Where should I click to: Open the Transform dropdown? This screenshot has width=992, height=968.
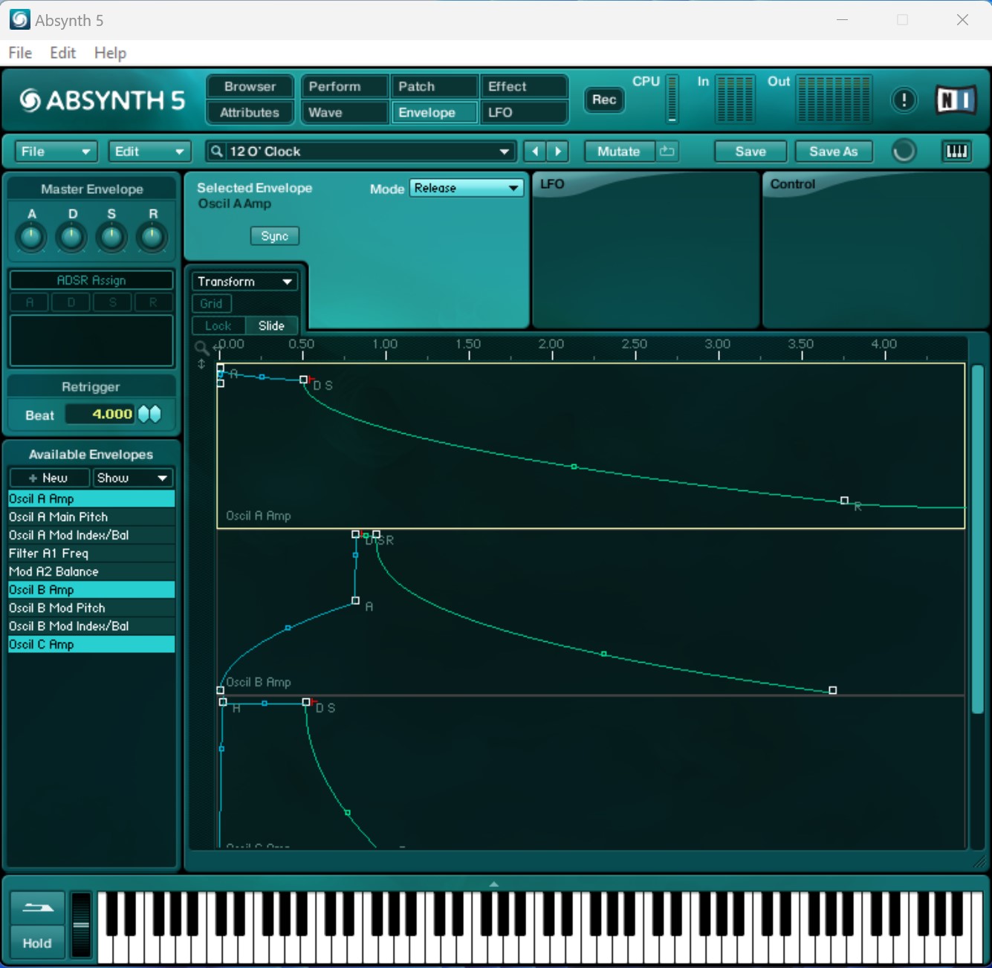244,282
